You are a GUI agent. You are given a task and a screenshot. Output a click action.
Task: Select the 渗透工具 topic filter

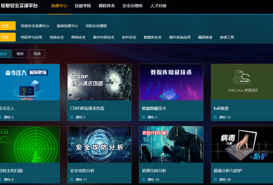coord(227,37)
